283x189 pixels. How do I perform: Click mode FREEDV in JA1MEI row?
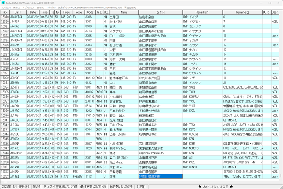tap(78, 176)
